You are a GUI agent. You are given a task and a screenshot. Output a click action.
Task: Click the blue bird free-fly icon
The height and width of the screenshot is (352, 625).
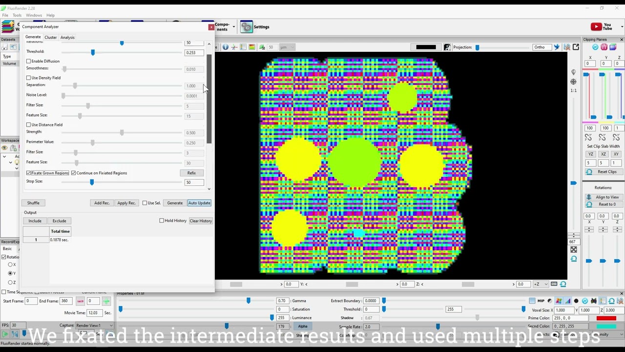point(557,47)
